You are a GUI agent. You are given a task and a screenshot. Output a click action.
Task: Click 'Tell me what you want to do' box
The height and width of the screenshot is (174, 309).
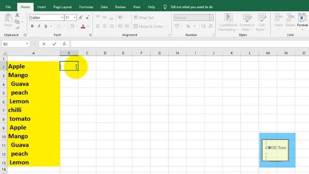(x=191, y=7)
